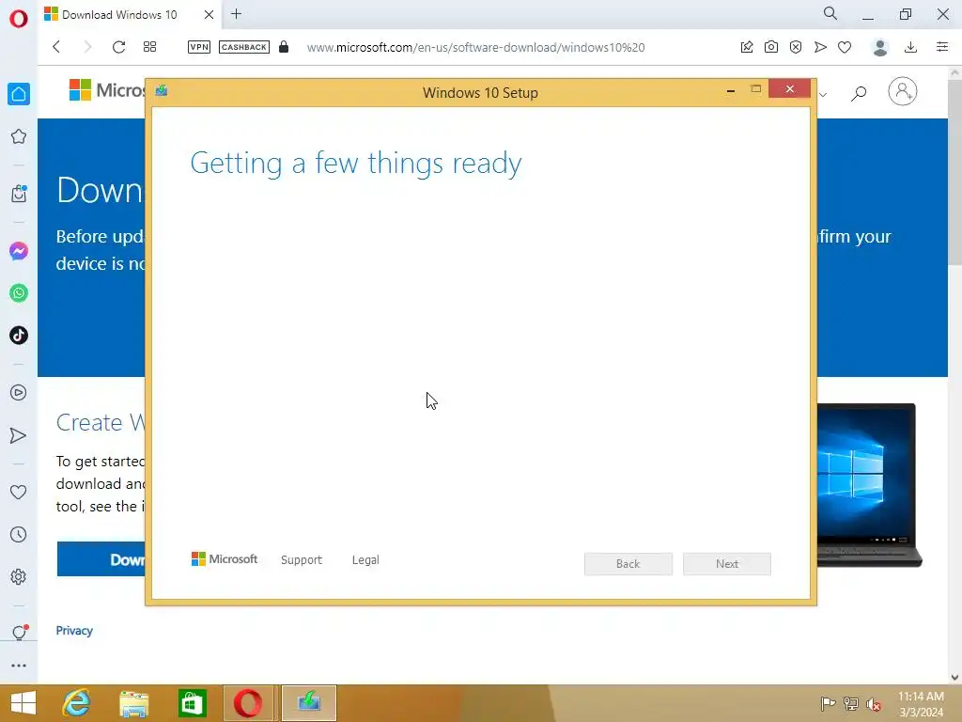Click the search tabs magnifier icon
The height and width of the screenshot is (722, 962).
point(830,13)
